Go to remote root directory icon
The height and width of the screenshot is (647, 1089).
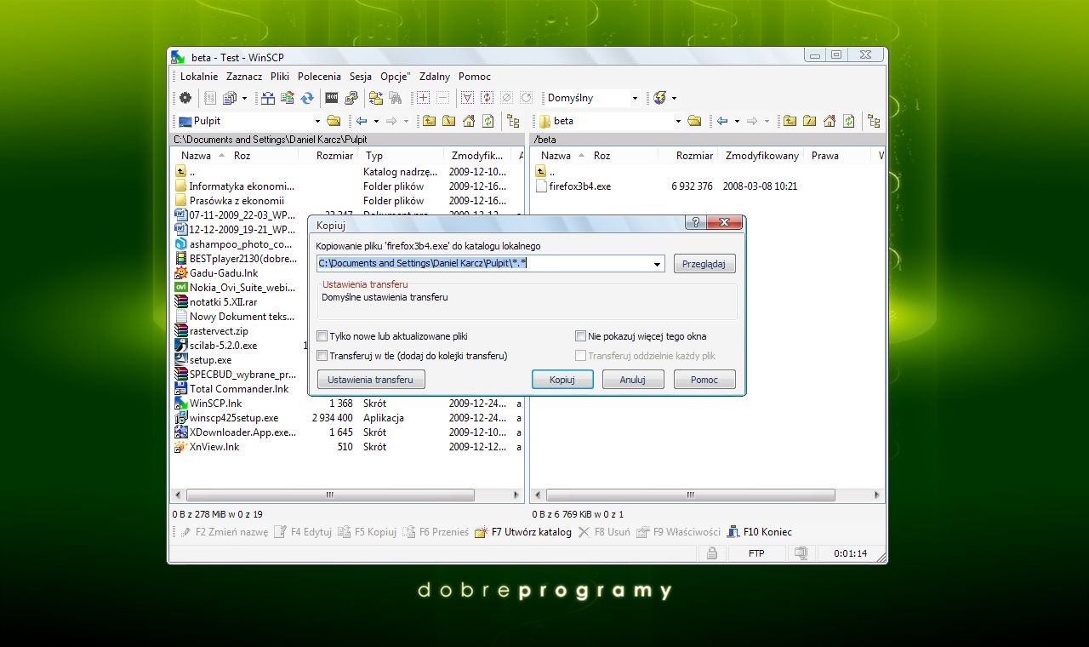[x=810, y=121]
